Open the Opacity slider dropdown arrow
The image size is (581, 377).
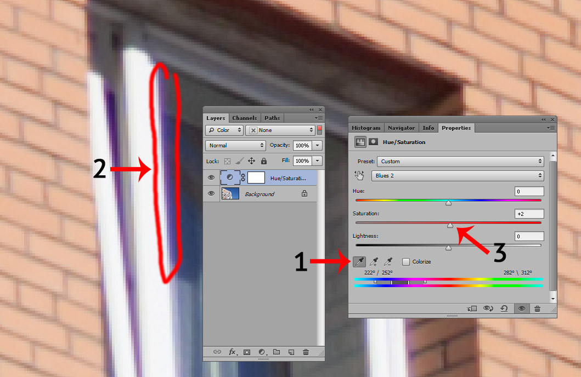(317, 145)
